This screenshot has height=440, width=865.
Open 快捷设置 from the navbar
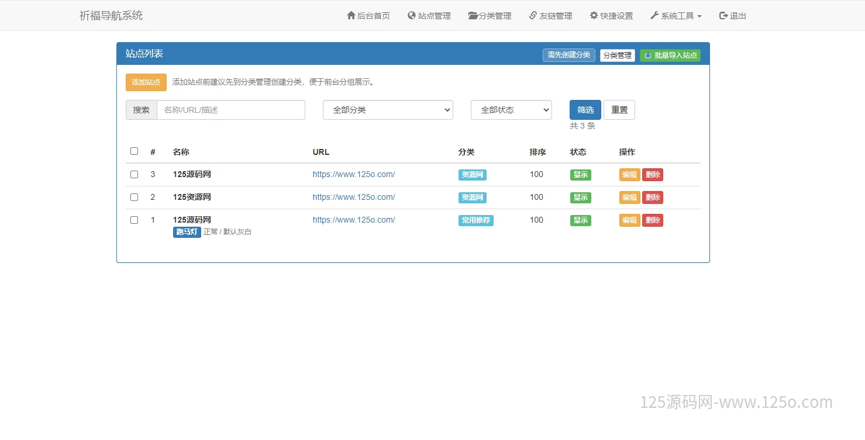tap(611, 16)
